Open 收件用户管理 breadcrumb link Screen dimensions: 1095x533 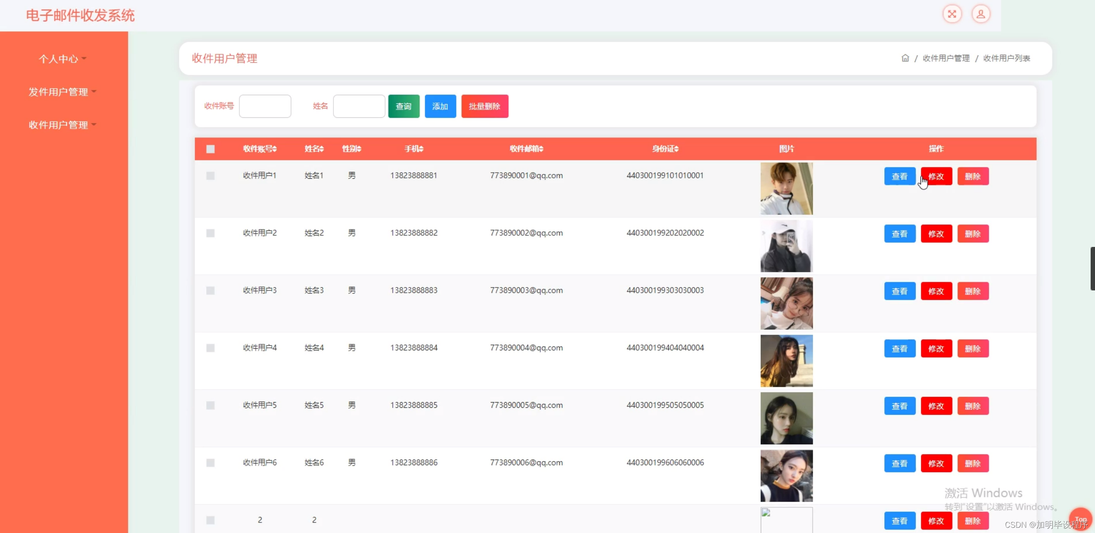point(946,58)
